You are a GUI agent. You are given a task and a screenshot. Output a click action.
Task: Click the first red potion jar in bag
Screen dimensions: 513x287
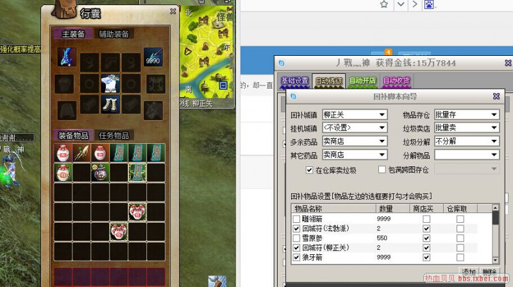(x=62, y=152)
